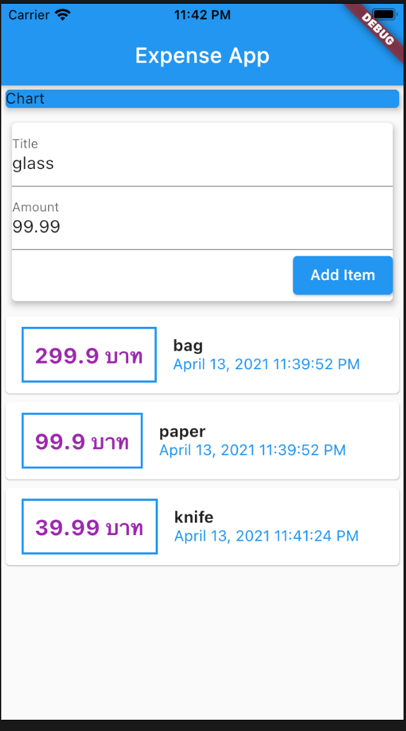The height and width of the screenshot is (731, 406).
Task: Click the 11:42 PM clock
Action: [202, 15]
